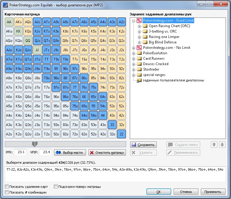
Task: Click the Big Blind Defense folder icon
Action: [x=145, y=42]
